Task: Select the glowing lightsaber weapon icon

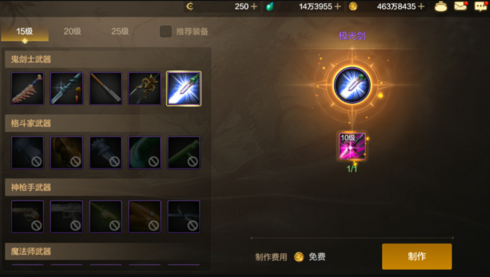Action: 184,88
